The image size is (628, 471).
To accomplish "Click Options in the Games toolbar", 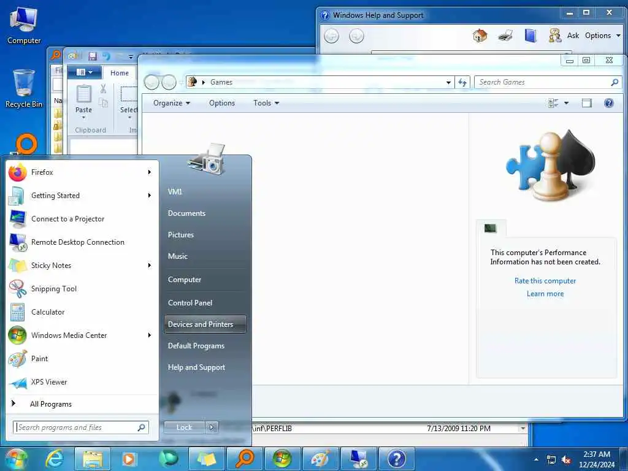I will point(222,103).
